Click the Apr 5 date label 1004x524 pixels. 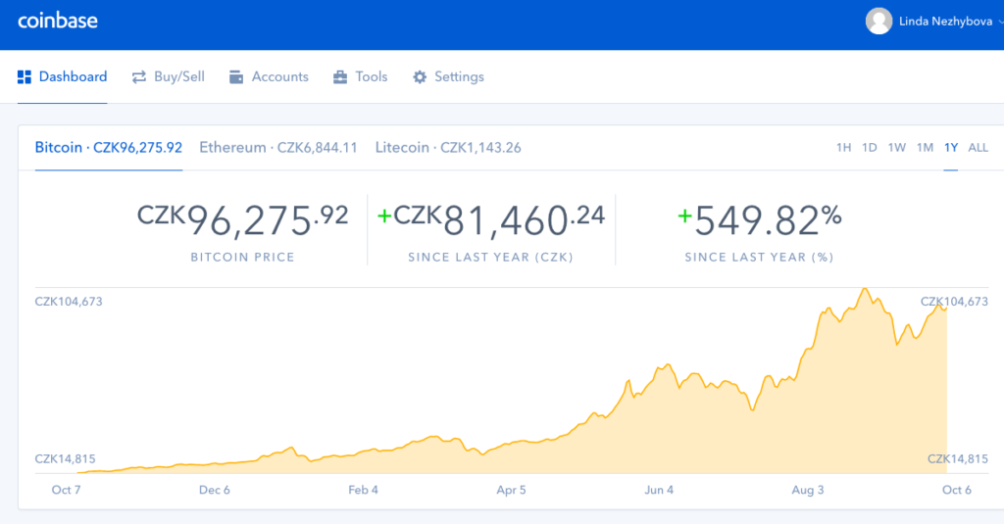click(511, 490)
